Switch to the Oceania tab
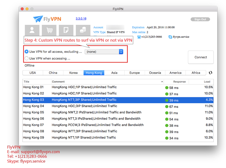 pos(155,73)
